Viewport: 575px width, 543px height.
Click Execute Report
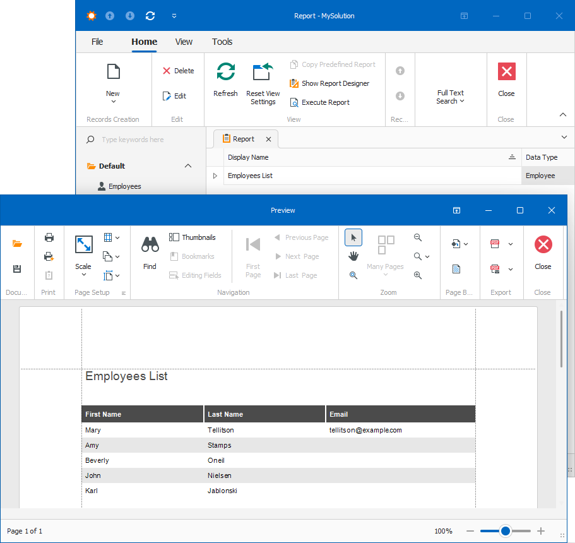point(320,102)
